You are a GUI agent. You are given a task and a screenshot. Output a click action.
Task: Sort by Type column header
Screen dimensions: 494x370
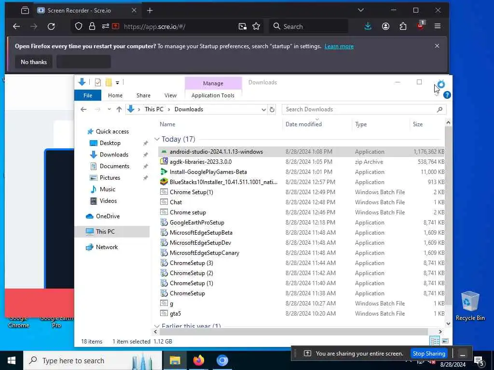click(361, 124)
